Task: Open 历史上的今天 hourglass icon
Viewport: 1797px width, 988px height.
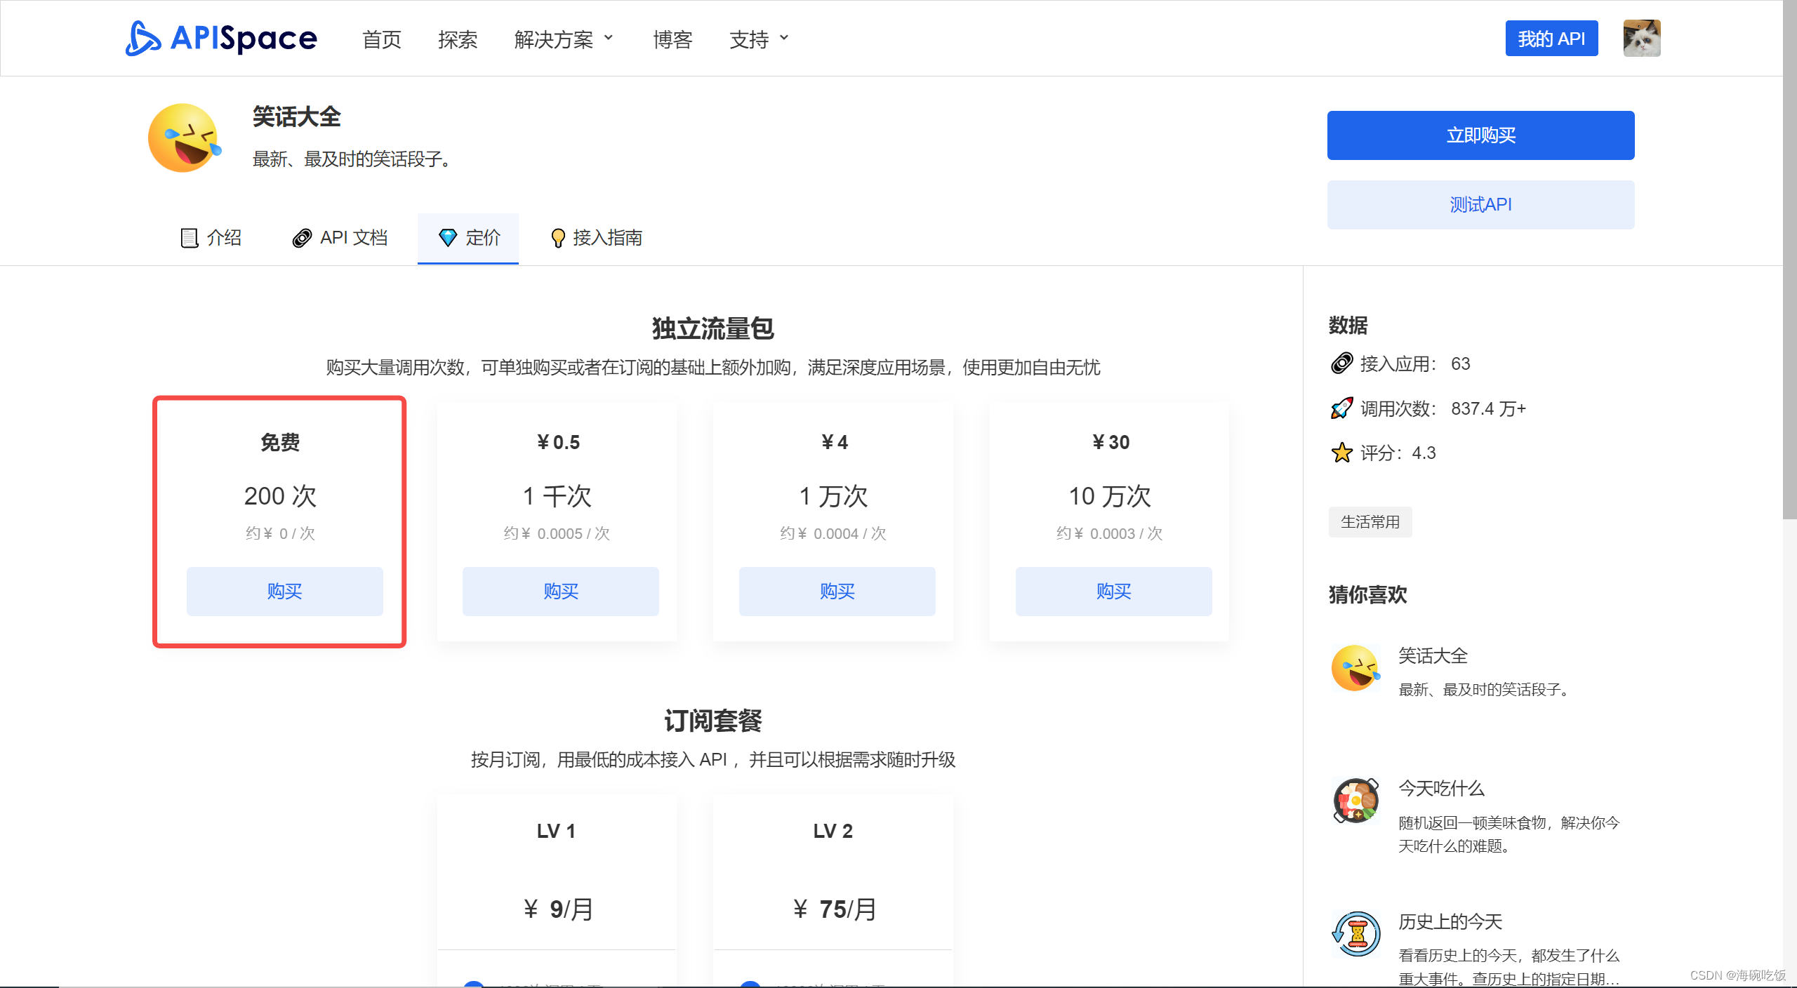Action: click(x=1355, y=933)
